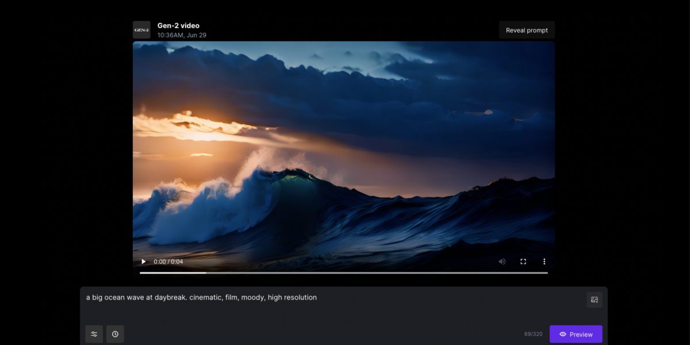Viewport: 690px width, 345px height.
Task: Click the Gen-2 video title
Action: click(178, 25)
